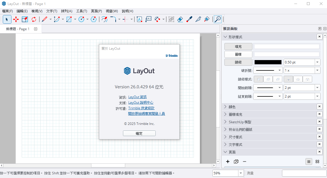327x178 pixels.
Task: Activate the Split knife tool
Action: [x=198, y=19]
